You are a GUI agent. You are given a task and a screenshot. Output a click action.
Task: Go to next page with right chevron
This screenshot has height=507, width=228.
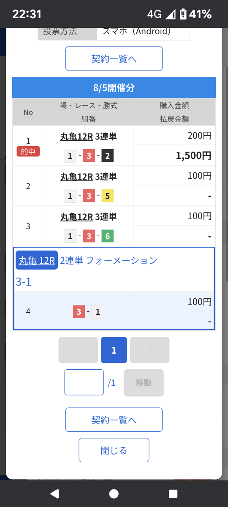pos(149,350)
